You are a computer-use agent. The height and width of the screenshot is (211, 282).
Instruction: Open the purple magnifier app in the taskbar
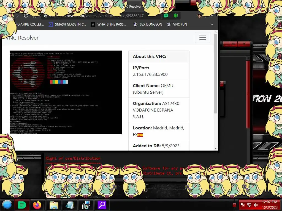click(x=102, y=205)
